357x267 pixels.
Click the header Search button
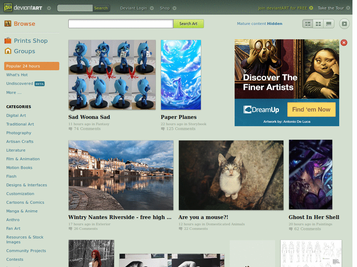101,8
